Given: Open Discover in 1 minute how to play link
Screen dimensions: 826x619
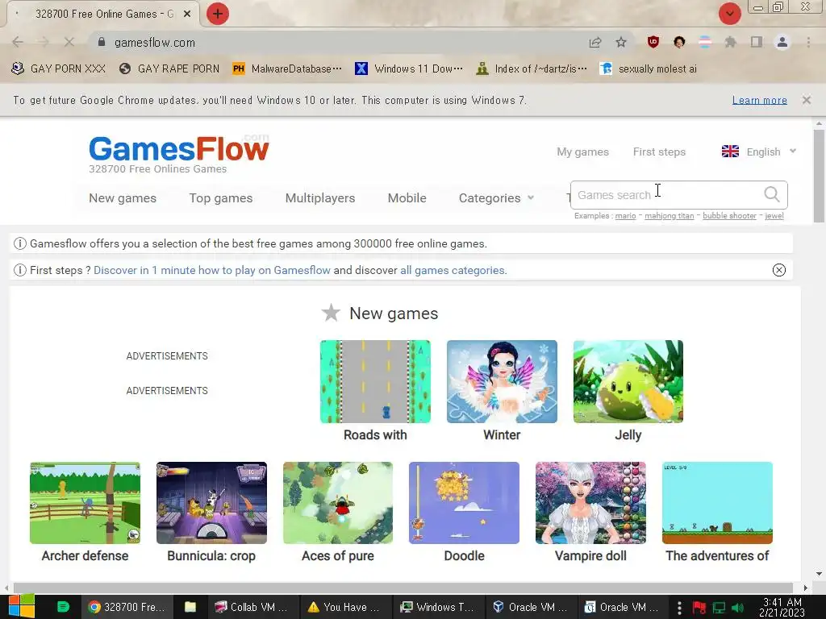Looking at the screenshot, I should pos(212,270).
